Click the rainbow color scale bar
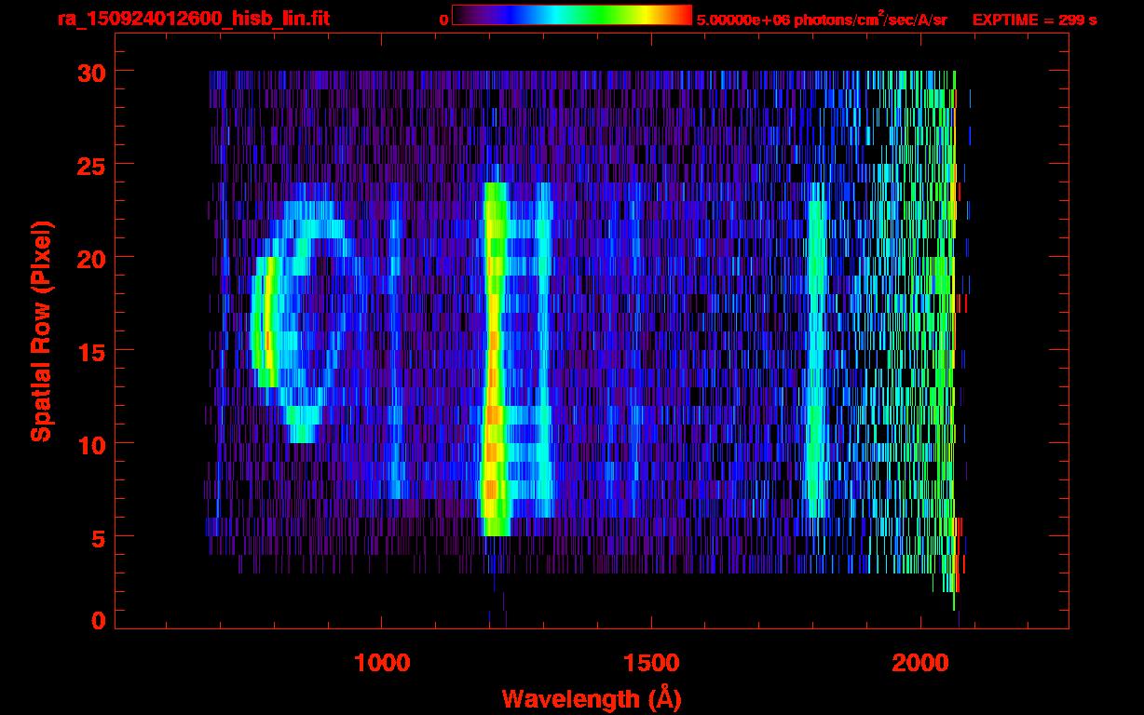Screen dimensions: 1144x715 tap(572, 15)
